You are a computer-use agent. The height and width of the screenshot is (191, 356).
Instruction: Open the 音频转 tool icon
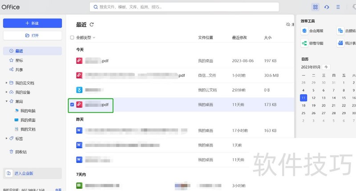point(340,31)
